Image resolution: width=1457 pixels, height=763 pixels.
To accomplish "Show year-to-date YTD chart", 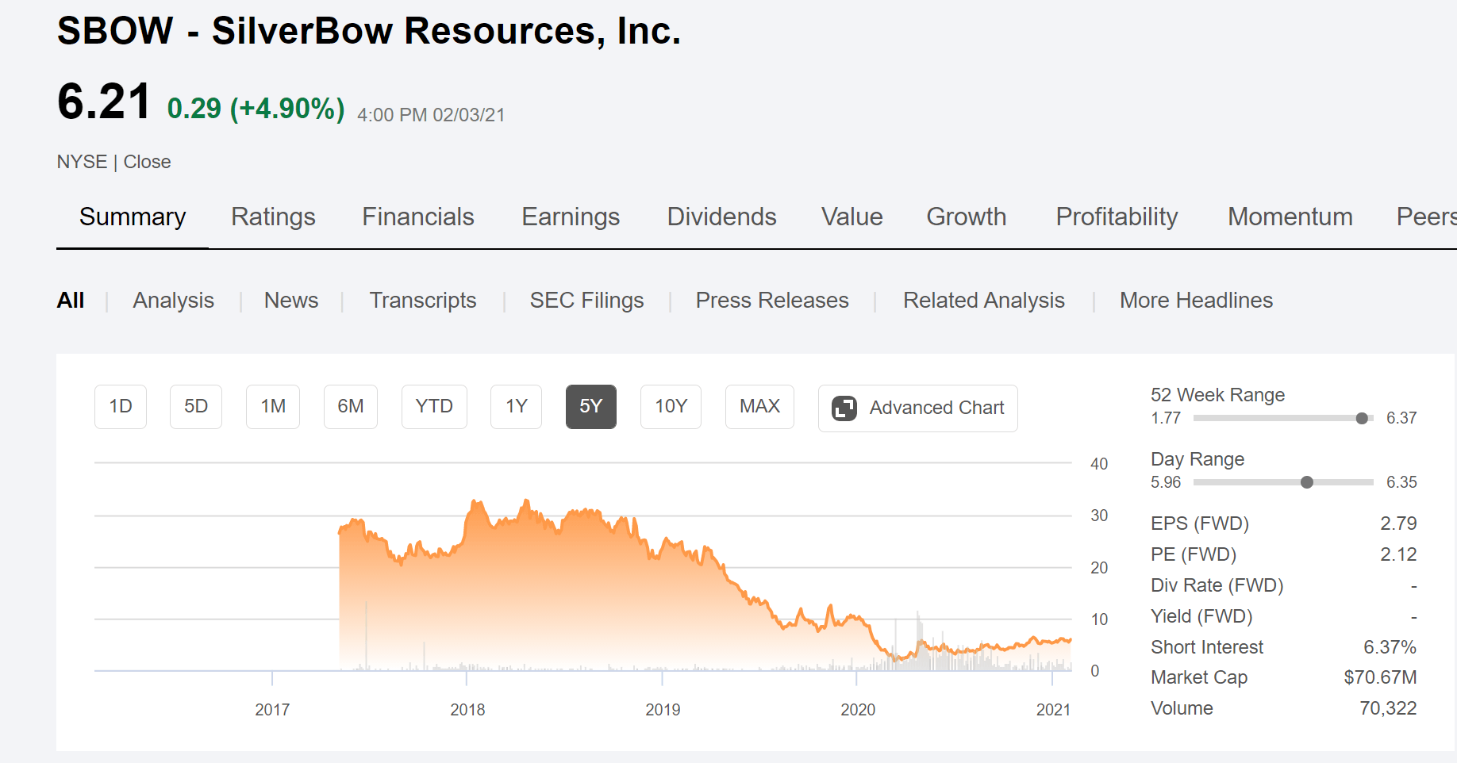I will 434,407.
